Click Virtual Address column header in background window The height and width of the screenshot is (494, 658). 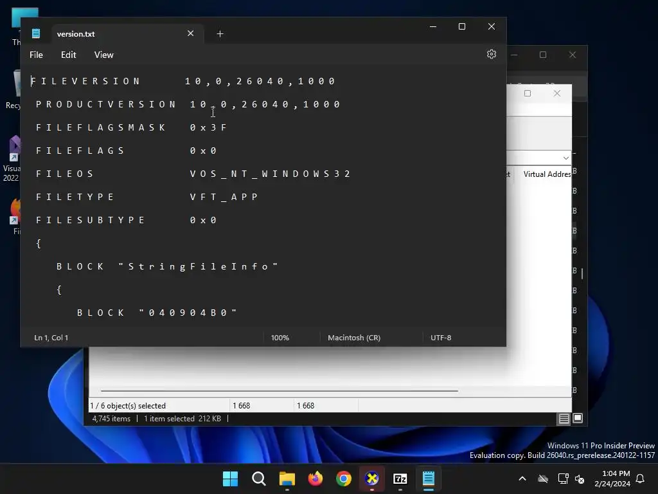[547, 174]
